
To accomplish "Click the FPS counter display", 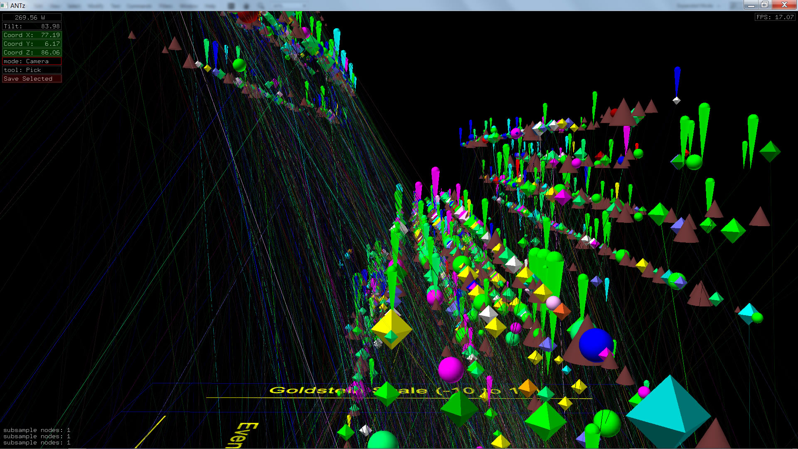I will (x=775, y=17).
